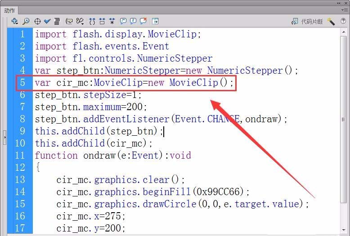Open the code snippets button 代码片断
Image resolution: width=350 pixels, height=236 pixels.
(x=307, y=22)
